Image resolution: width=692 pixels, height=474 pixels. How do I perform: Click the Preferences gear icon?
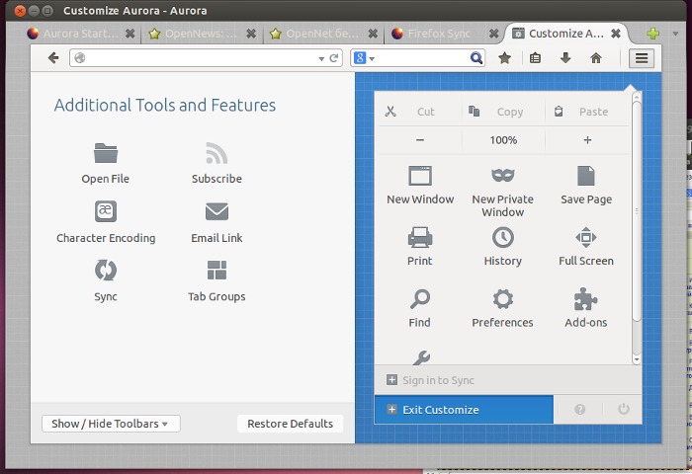tap(502, 299)
